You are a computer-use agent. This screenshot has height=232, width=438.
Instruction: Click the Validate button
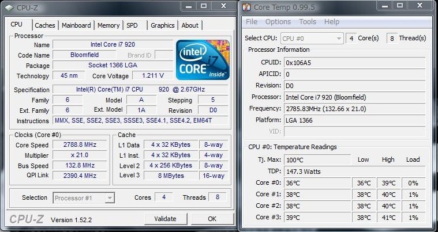(166, 219)
